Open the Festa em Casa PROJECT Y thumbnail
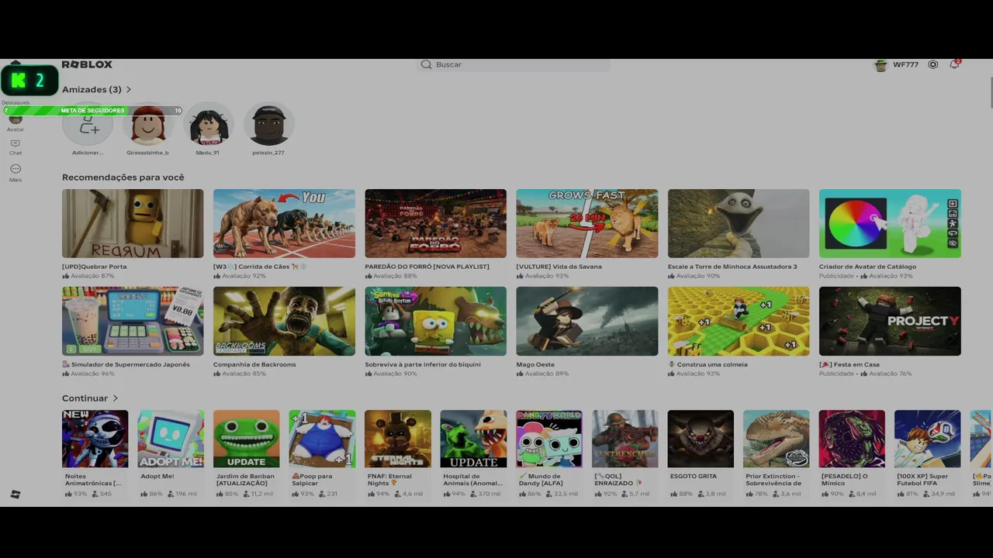993x558 pixels. 890,321
